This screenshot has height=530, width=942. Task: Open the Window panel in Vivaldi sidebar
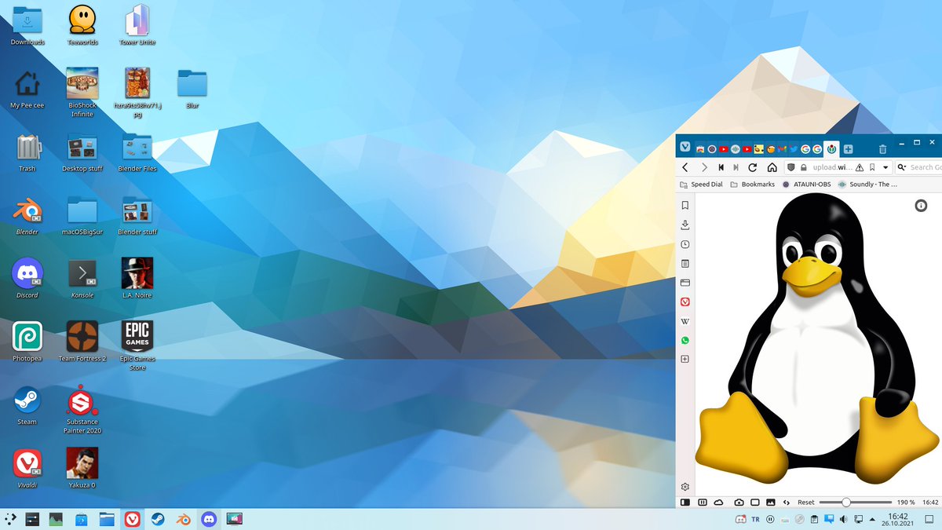point(685,283)
